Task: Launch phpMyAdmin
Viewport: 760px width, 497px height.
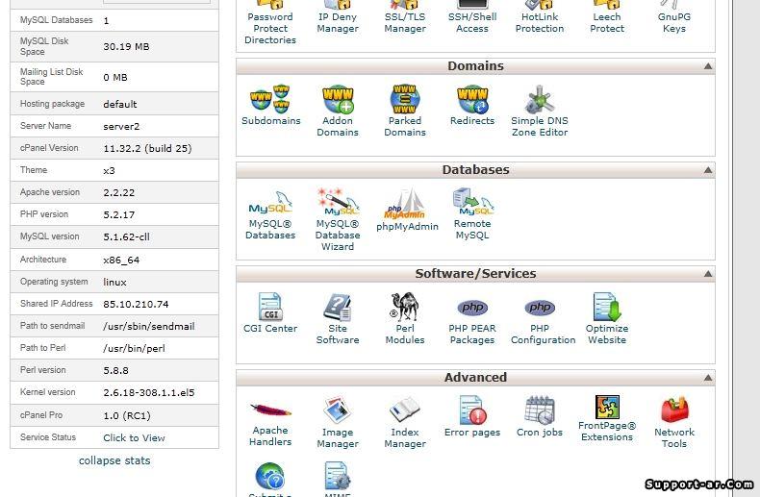Action: click(406, 204)
